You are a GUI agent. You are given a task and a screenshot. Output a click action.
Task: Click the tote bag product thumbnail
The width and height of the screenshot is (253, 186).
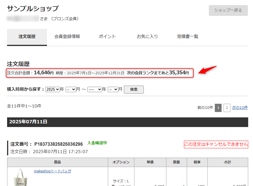21,177
